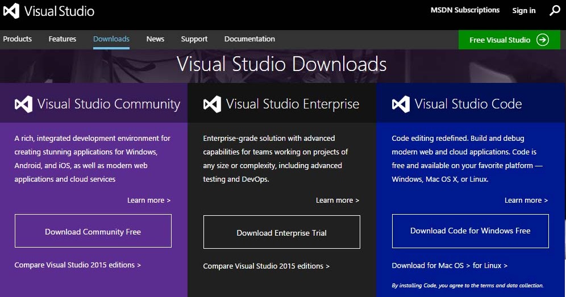Click the Visual Studio Community logo icon
Screen dimensions: 566x297
[23, 104]
